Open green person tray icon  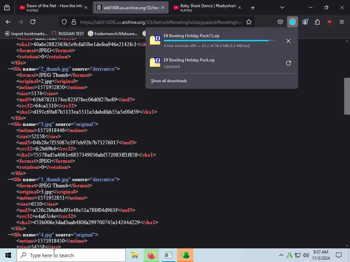pos(290,255)
